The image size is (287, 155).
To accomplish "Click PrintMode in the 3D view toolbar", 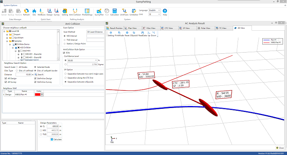I will click(x=119, y=34).
